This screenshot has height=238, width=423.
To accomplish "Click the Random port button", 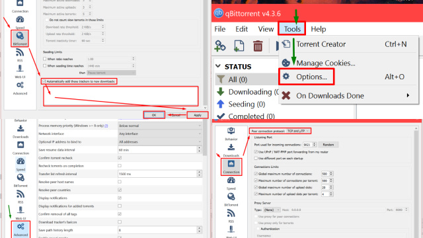I will 328,145.
